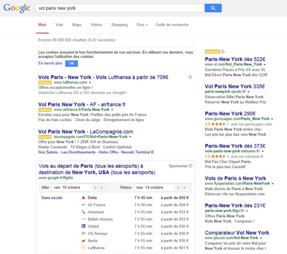Click info icon beside right-column Annonces label
This screenshot has width=287, height=254.
pyautogui.click(x=223, y=51)
